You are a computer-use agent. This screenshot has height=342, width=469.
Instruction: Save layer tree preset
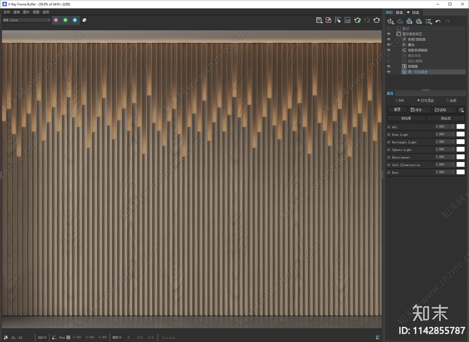409,21
